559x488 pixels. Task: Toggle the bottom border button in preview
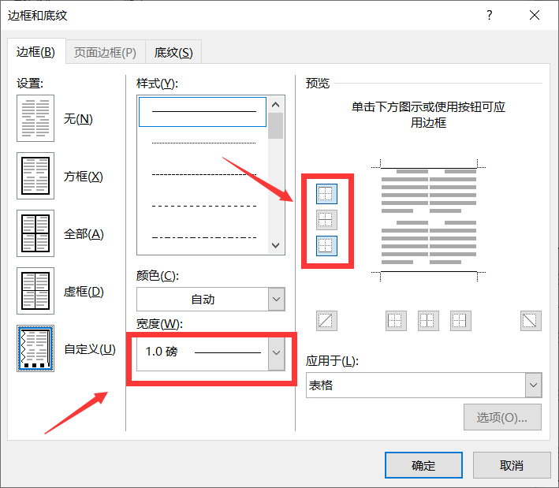326,246
